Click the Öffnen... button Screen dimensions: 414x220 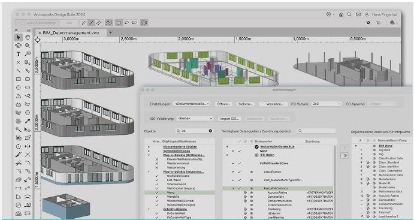pos(224,104)
